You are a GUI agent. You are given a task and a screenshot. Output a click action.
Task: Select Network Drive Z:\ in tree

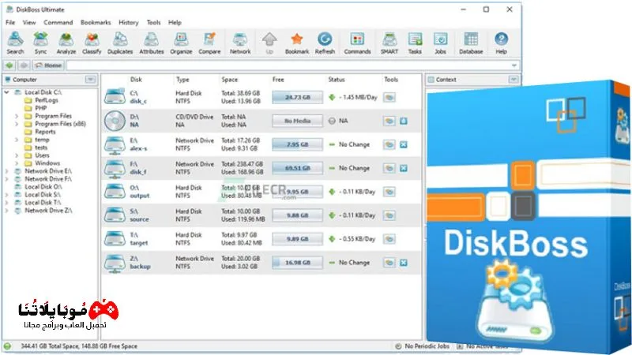click(x=48, y=211)
